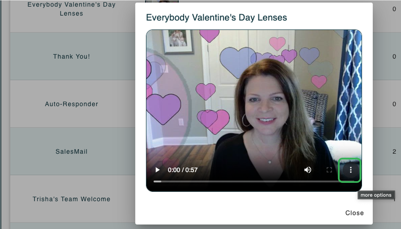
Task: Click the count 2 in the SalesMail row
Action: click(394, 152)
